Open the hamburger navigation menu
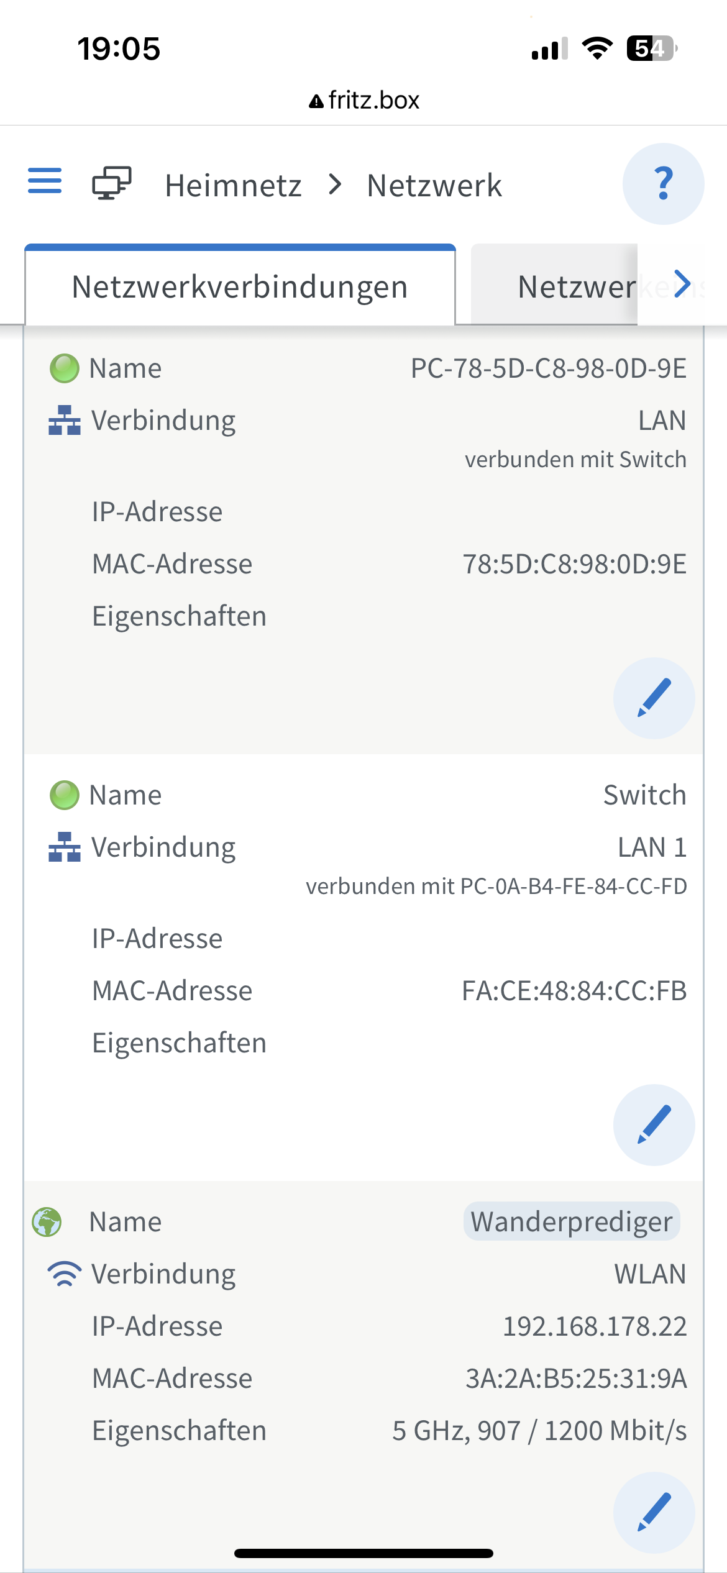 [x=45, y=181]
